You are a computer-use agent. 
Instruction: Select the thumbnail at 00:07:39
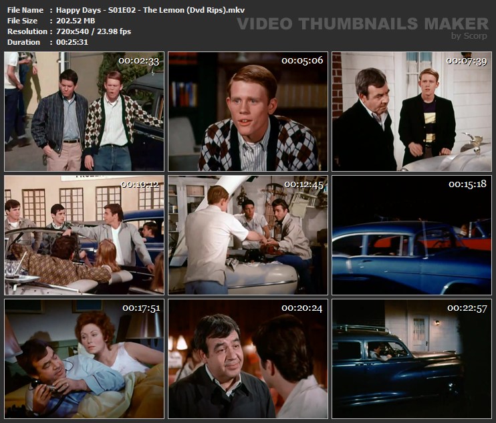click(x=412, y=112)
